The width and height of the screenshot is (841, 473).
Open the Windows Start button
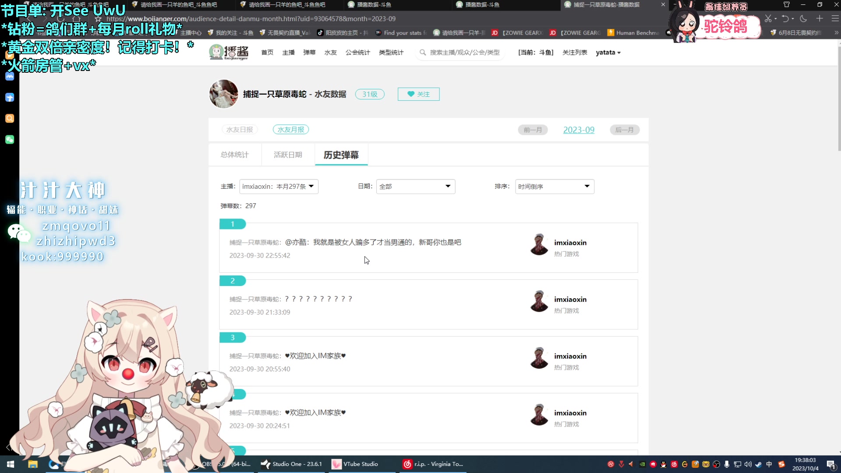pyautogui.click(x=11, y=464)
